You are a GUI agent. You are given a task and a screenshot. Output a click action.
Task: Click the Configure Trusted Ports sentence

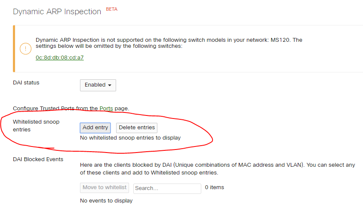71,108
